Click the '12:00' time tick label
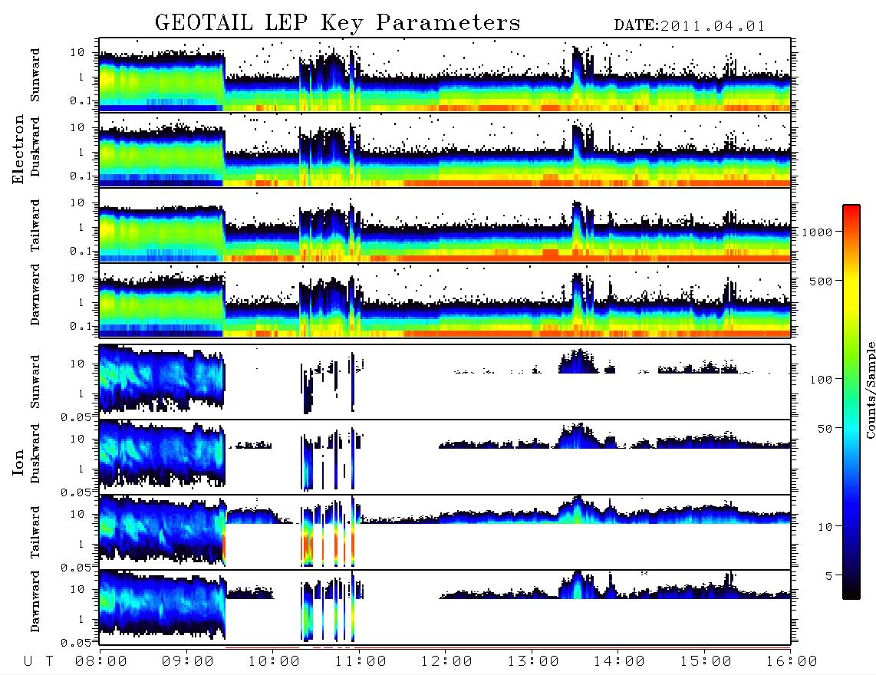The image size is (876, 675). click(446, 662)
